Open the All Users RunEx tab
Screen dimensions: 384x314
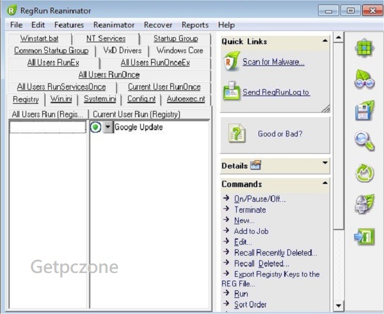53,63
